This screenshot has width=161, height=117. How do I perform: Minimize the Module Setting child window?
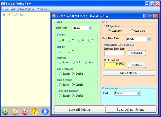coord(145,16)
